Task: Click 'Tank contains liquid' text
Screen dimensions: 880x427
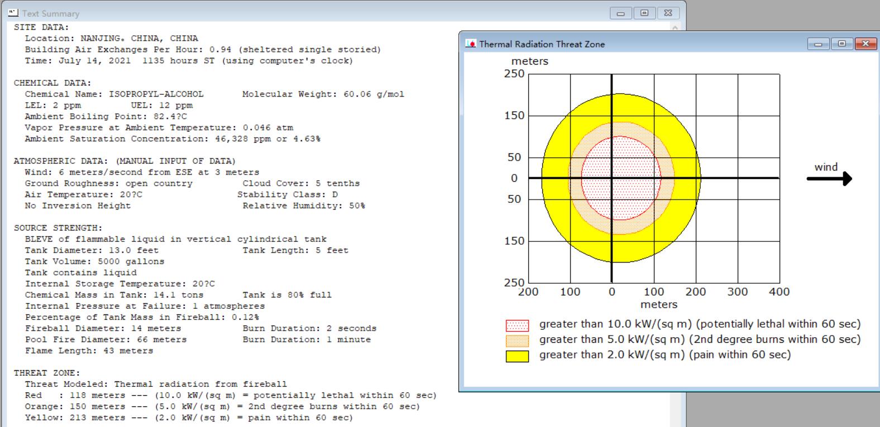Action: 80,273
